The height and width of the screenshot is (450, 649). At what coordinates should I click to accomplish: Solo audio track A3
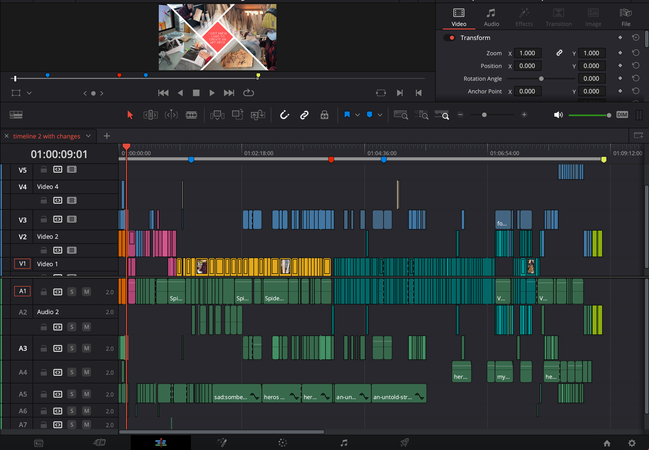(72, 348)
